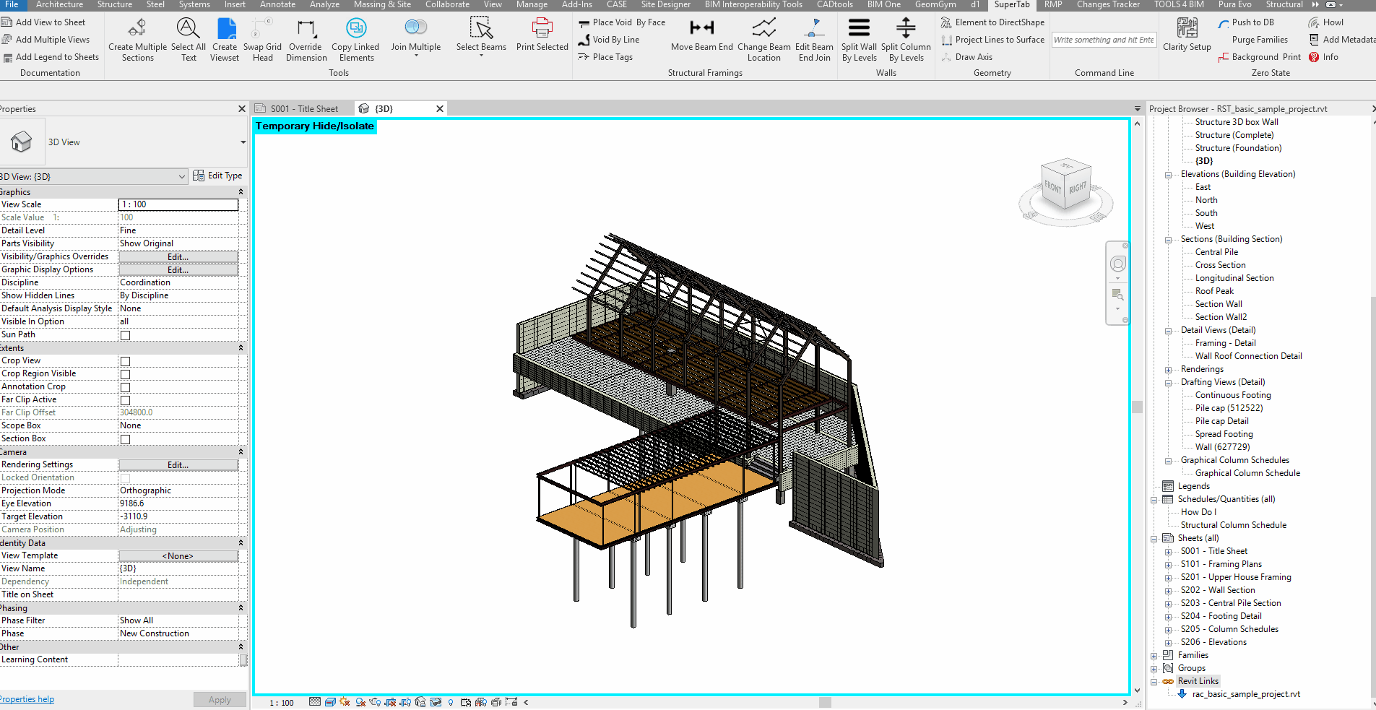
Task: Collapse the Camera properties group
Action: pyautogui.click(x=241, y=452)
